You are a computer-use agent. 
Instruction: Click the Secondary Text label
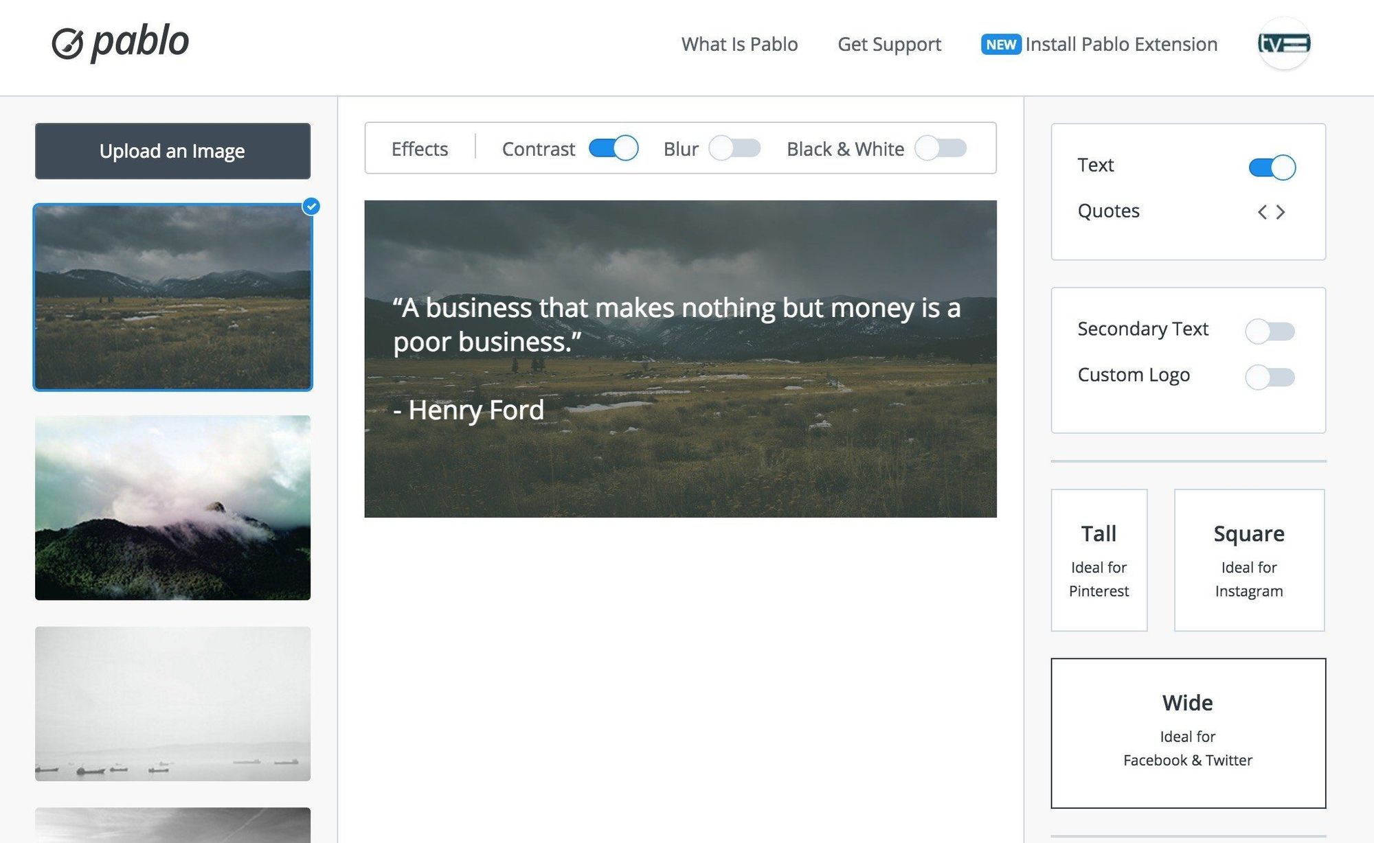coord(1142,330)
